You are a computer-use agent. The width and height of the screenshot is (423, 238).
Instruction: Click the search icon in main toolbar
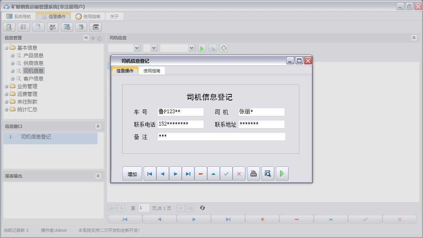(9, 27)
